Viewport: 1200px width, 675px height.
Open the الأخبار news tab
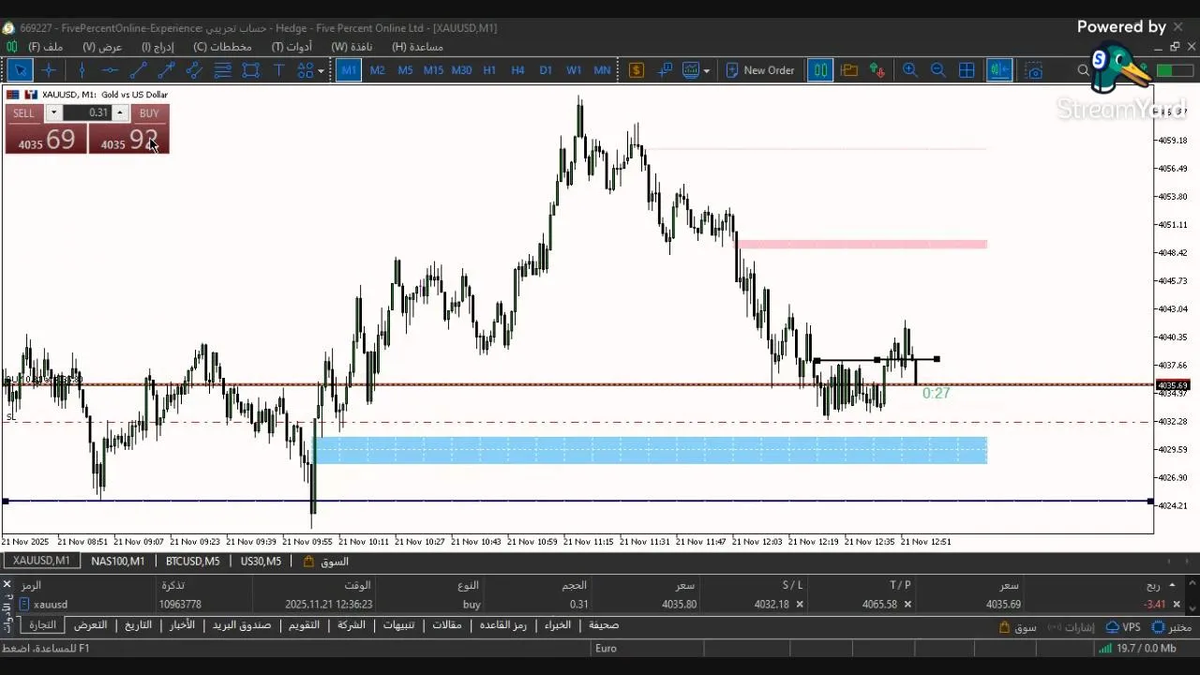[182, 624]
